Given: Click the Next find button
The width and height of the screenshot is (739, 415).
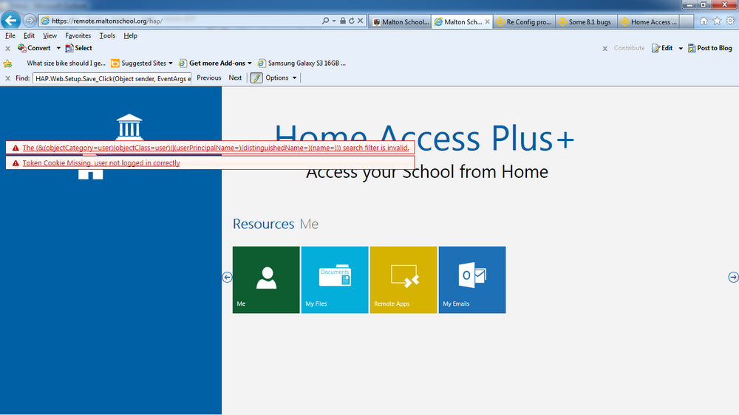Looking at the screenshot, I should click(x=235, y=78).
